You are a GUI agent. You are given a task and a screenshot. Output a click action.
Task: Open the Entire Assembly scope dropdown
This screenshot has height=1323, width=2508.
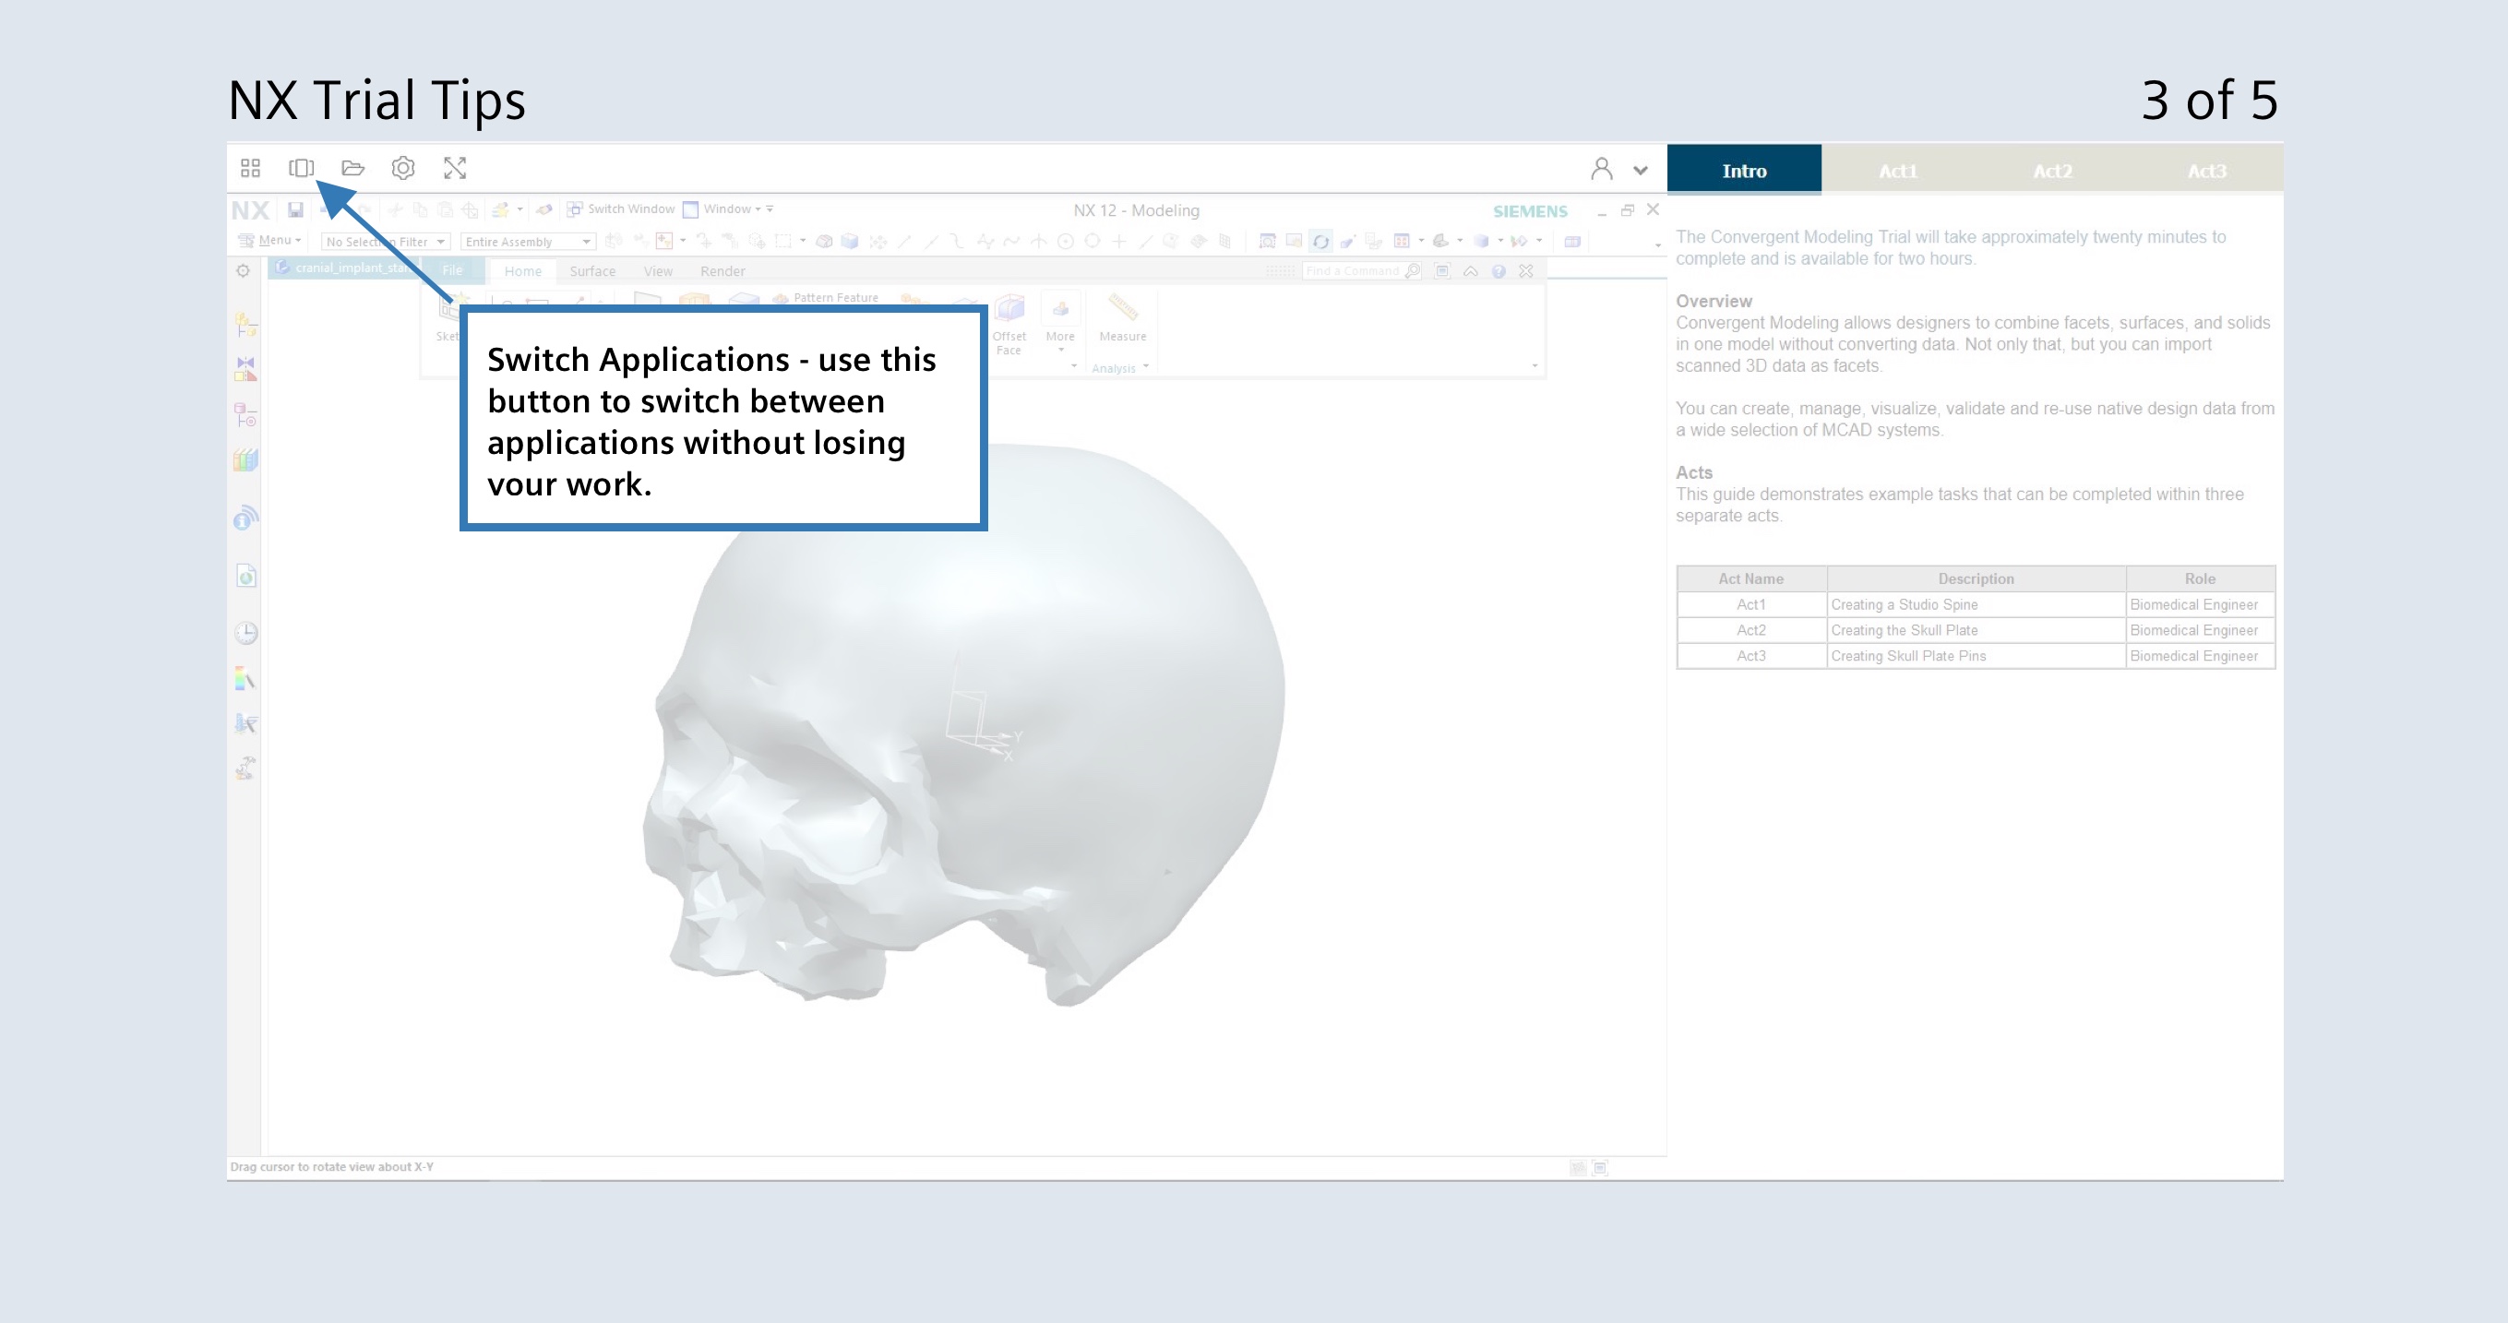point(528,242)
